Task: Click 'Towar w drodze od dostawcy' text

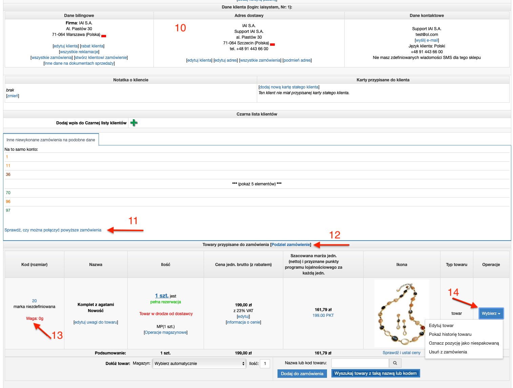Action: tap(166, 314)
